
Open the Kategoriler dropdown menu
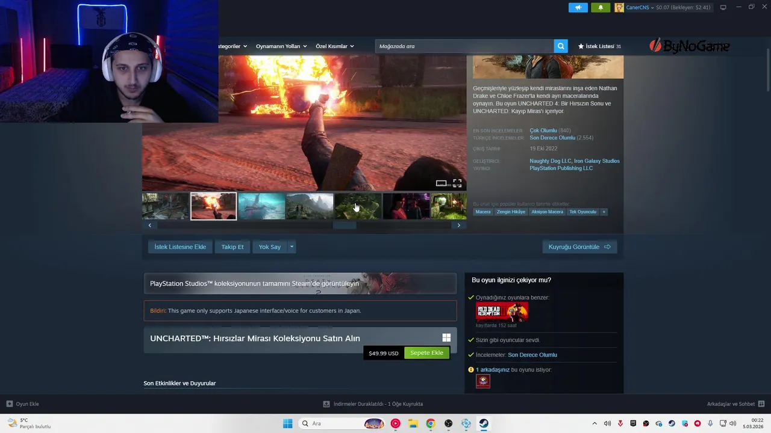(x=234, y=46)
